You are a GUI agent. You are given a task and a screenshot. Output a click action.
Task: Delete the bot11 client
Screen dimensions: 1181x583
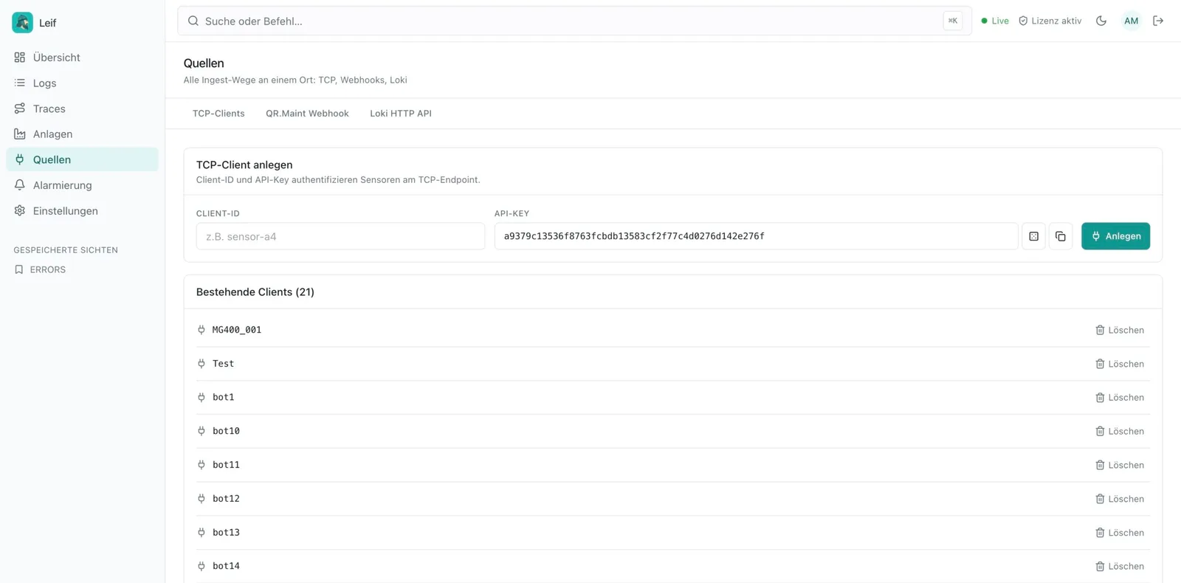pos(1120,465)
